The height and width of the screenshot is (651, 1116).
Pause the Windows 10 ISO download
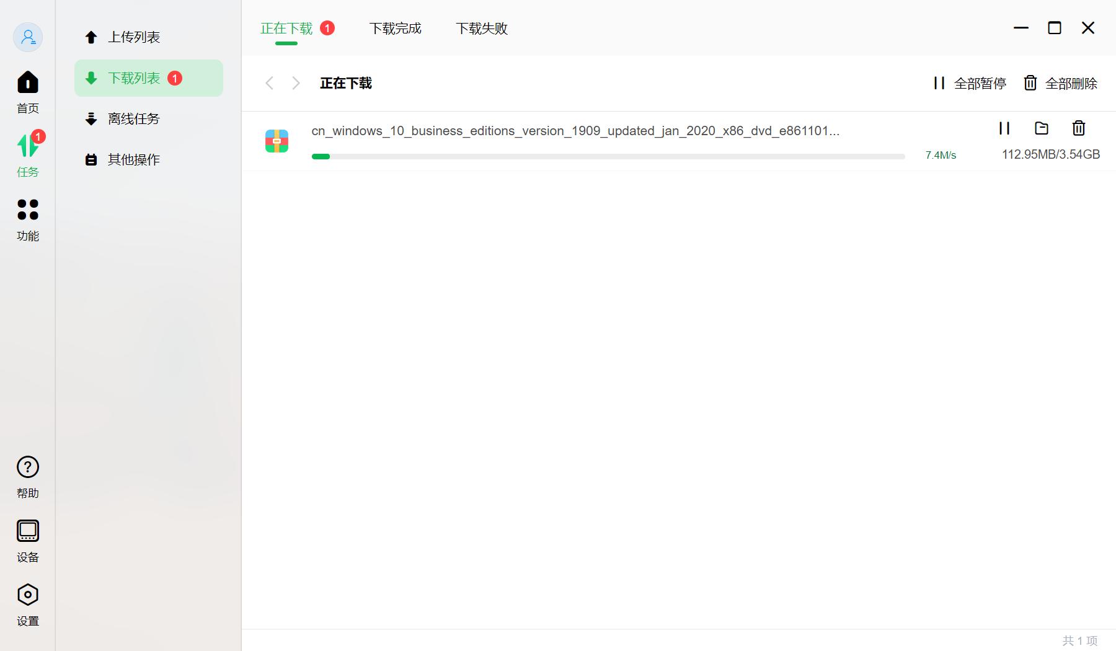(1004, 128)
